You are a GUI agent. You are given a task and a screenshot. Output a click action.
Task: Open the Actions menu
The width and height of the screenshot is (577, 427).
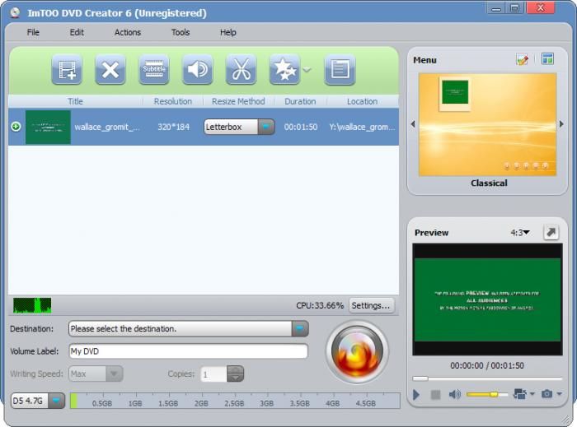coord(128,32)
